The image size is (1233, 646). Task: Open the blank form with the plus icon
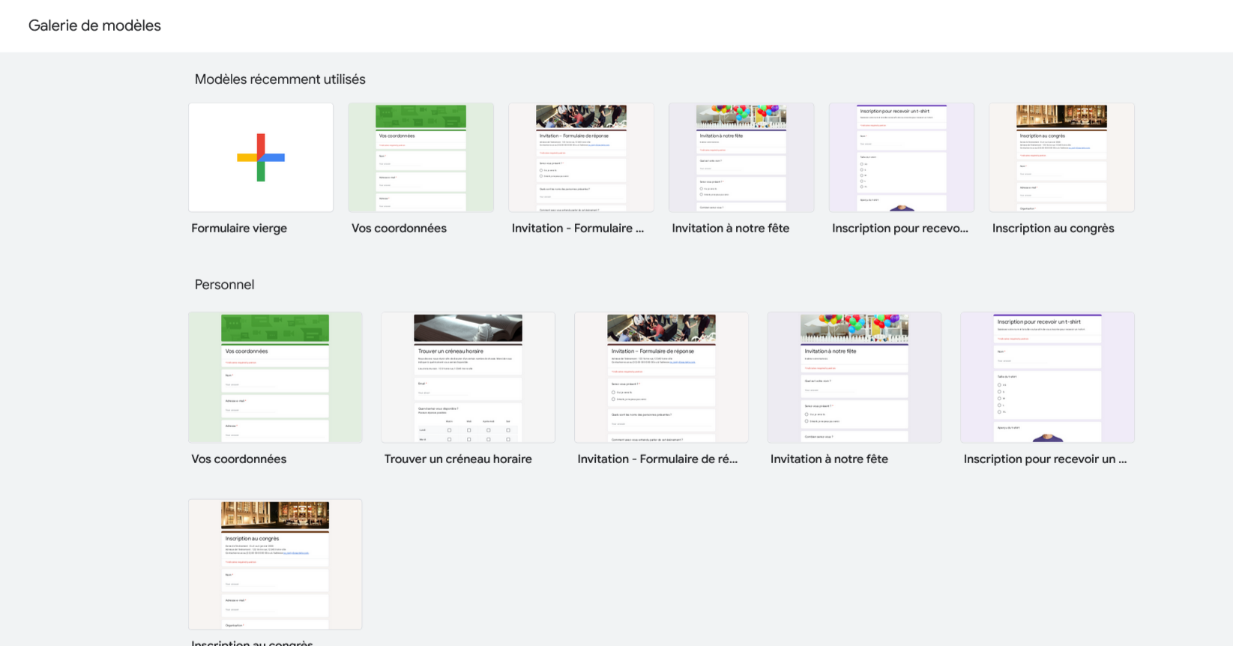click(x=261, y=157)
